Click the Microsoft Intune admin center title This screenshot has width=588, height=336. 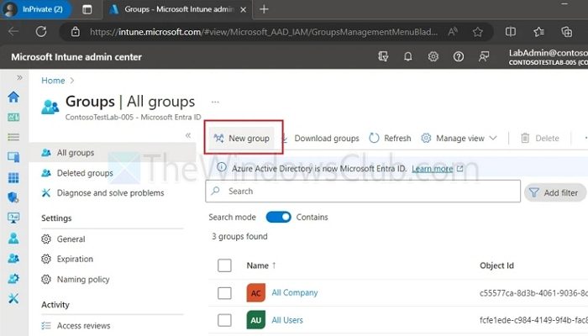pos(76,57)
